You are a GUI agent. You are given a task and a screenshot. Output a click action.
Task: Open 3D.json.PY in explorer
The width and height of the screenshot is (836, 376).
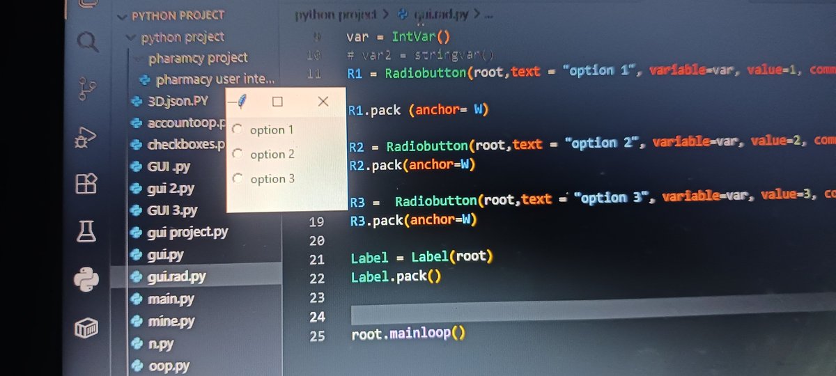pos(171,102)
